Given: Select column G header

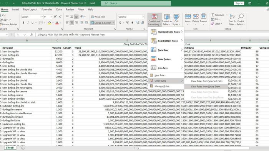Looking at the screenshot, I should tap(250, 41).
